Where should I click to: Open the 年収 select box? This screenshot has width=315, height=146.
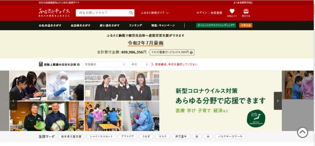[139, 65]
